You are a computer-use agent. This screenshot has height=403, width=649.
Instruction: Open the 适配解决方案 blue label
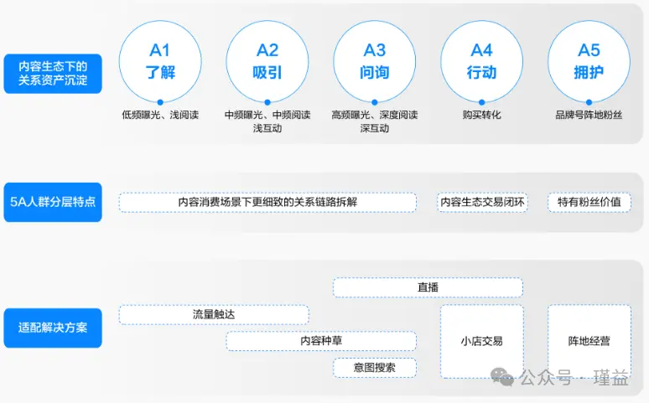pyautogui.click(x=53, y=328)
